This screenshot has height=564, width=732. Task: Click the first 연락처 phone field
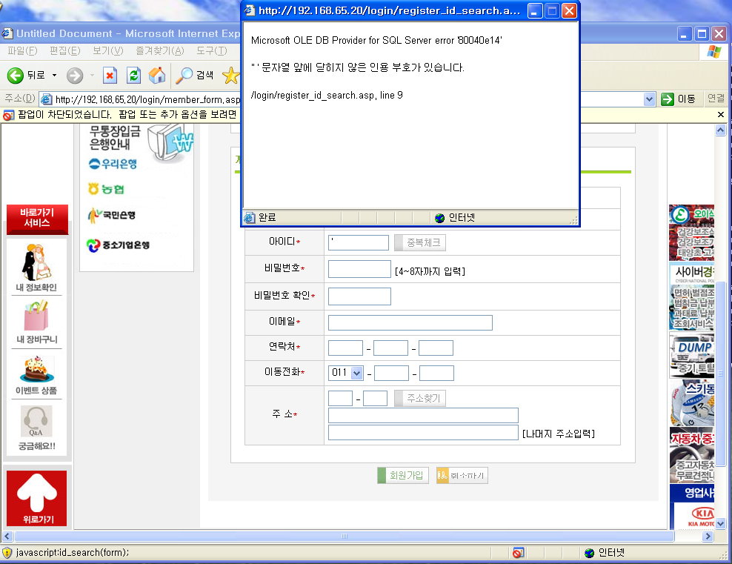[x=345, y=348]
